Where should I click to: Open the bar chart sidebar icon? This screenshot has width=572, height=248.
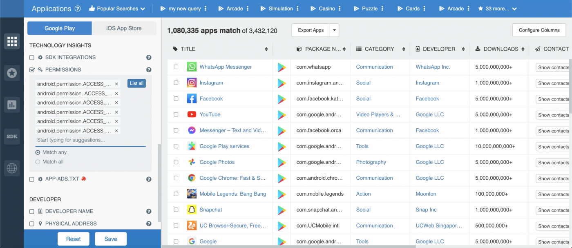pos(12,105)
